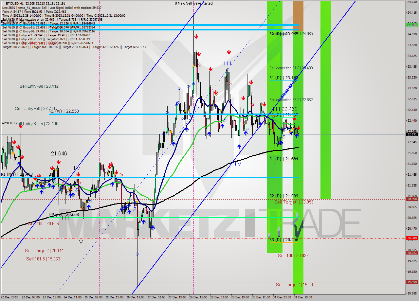Click the red 20.288 price tag on axis
The width and height of the screenshot is (419, 301).
[x=412, y=238]
